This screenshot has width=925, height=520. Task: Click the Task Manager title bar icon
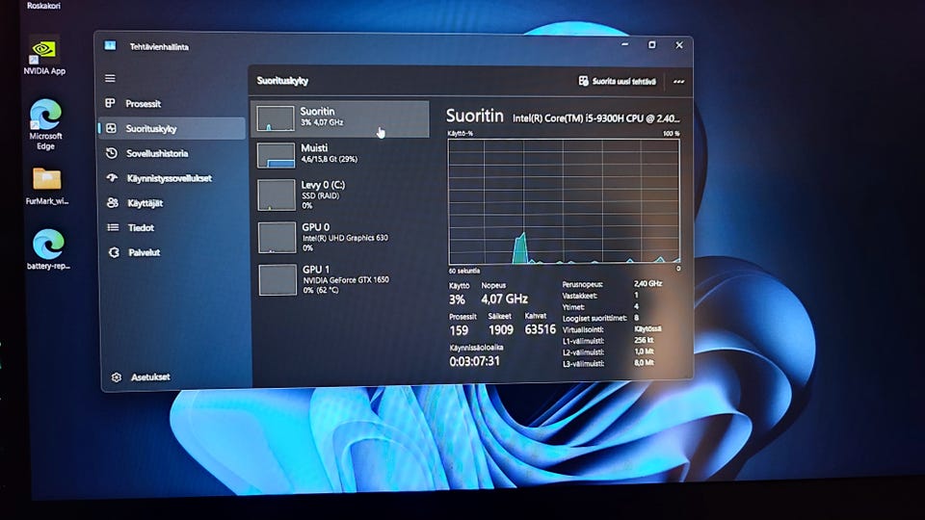[110, 45]
